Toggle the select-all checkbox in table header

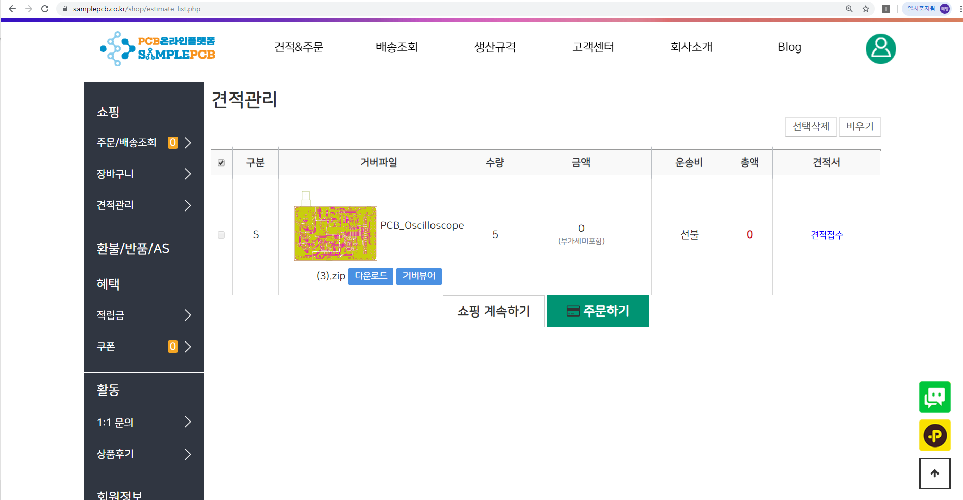pos(221,163)
